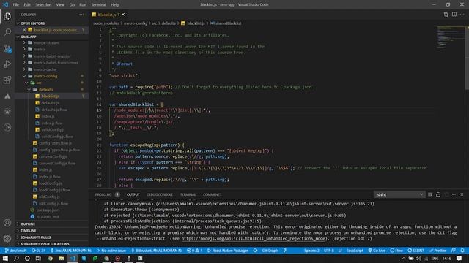Open notifications bell in status bar
The height and width of the screenshot is (263, 469).
[x=462, y=251]
